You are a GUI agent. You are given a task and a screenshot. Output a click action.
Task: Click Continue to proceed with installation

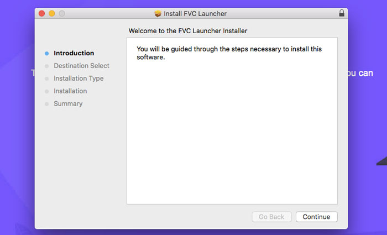click(317, 217)
